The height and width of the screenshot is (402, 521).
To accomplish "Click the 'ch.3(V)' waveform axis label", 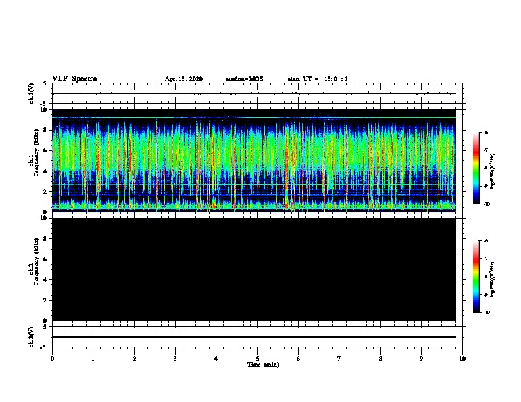I will tap(32, 337).
